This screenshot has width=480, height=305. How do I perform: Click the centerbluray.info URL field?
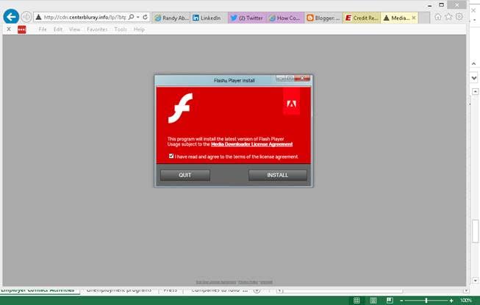[x=85, y=18]
